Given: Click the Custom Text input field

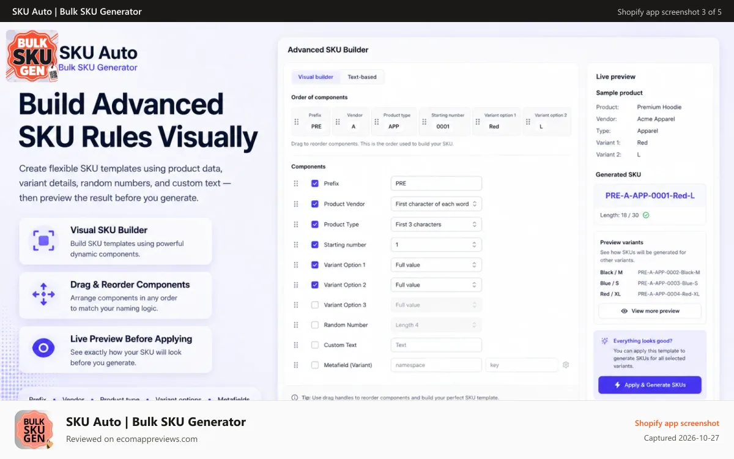Looking at the screenshot, I should coord(436,345).
